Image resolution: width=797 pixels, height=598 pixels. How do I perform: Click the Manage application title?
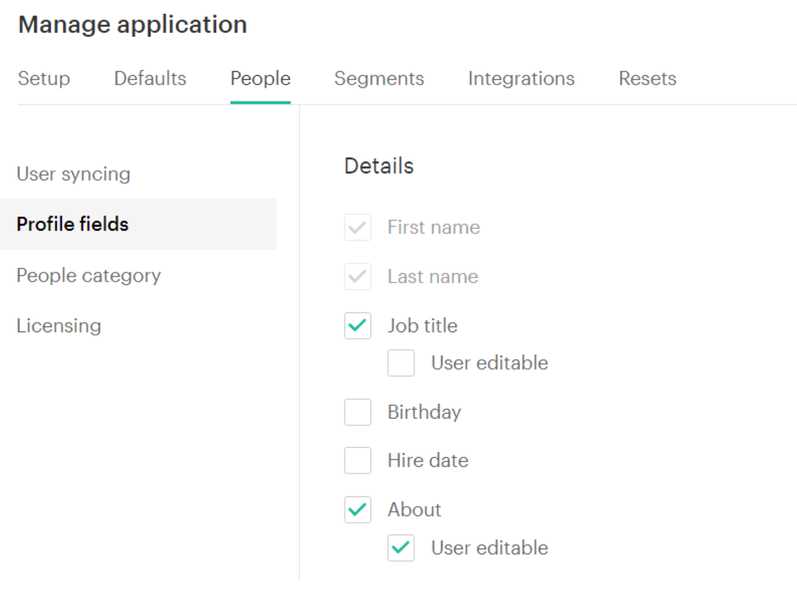coord(132,25)
